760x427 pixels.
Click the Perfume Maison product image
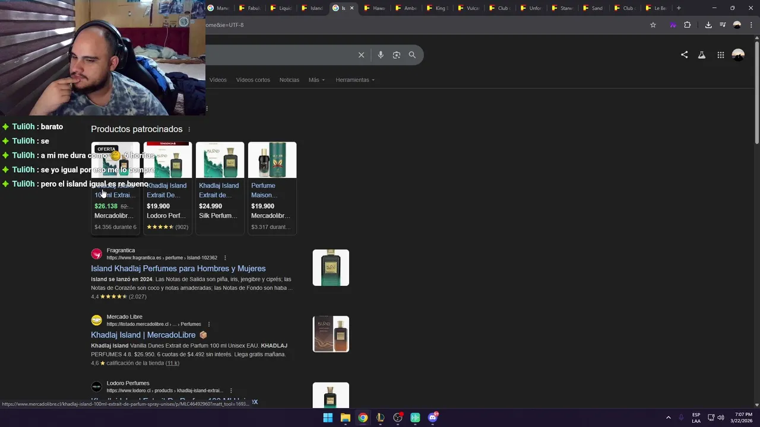pos(272,160)
